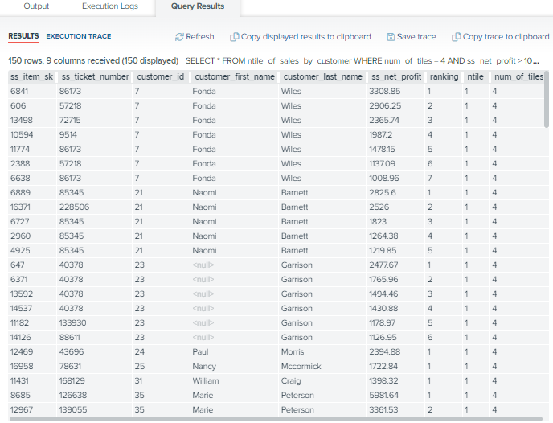Click the ss_item_sk column header
553x423 pixels.
click(x=31, y=76)
